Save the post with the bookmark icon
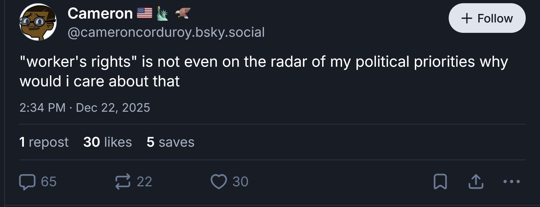Image resolution: width=540 pixels, height=207 pixels. (440, 182)
